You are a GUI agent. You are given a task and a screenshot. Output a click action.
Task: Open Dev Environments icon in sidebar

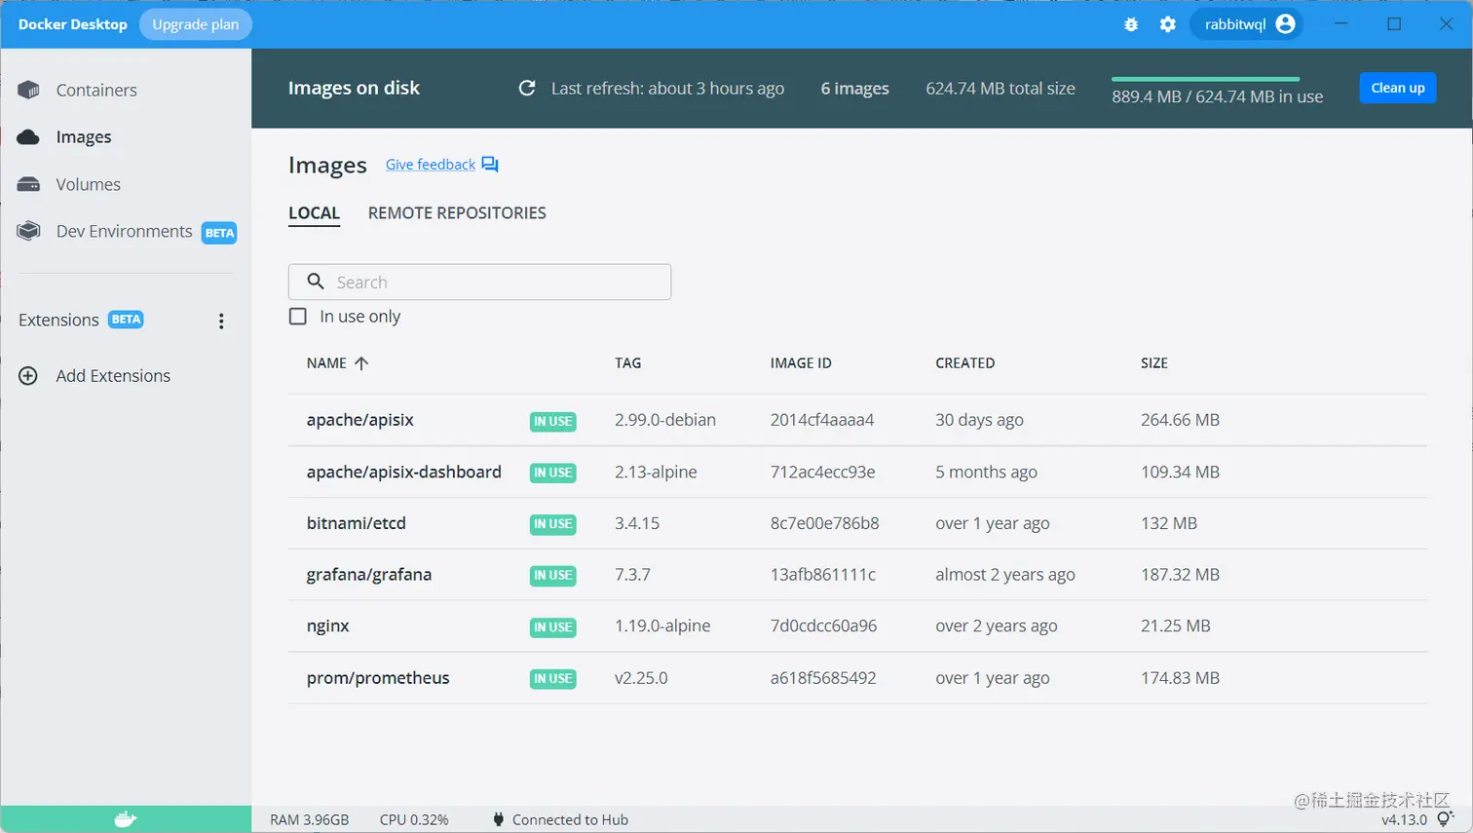[28, 231]
